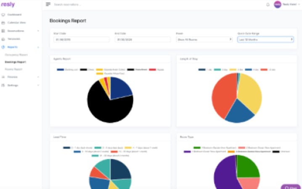The height and width of the screenshot is (189, 302).
Task: Toggle the purple Room Type legend item
Action: [x=205, y=152]
